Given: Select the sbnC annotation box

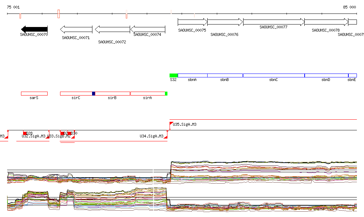Looking at the screenshot, I should (x=273, y=75).
